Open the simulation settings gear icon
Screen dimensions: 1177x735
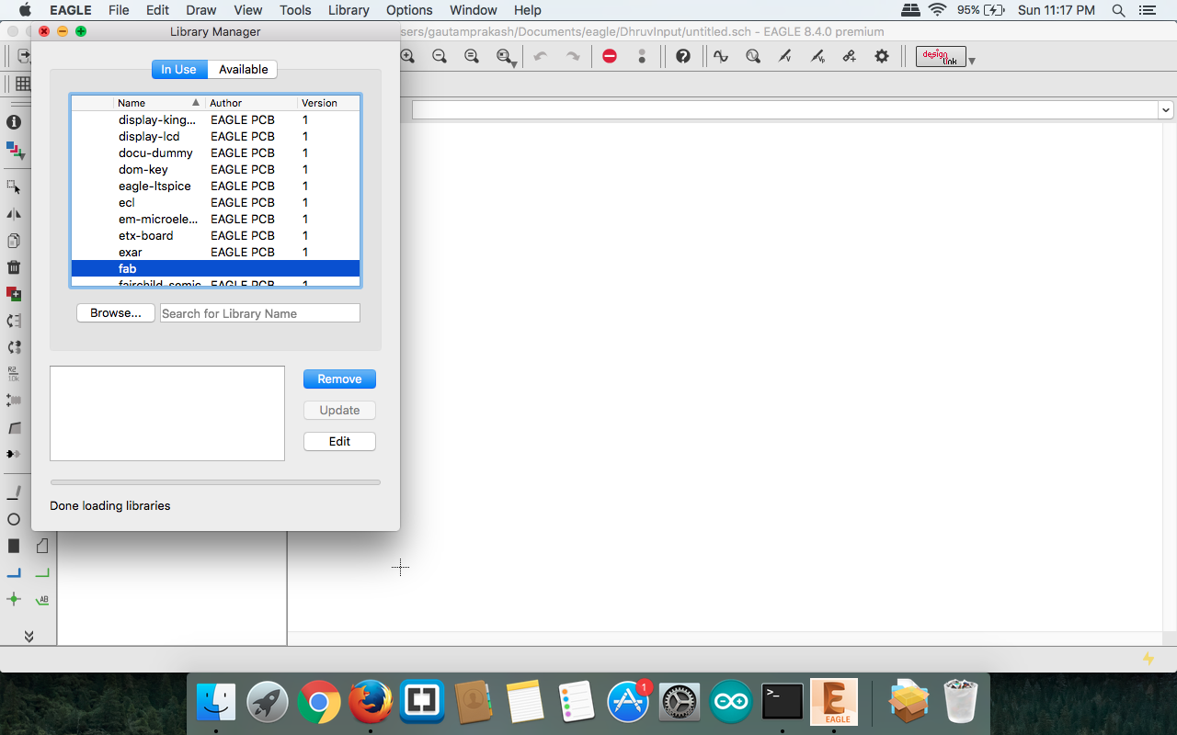[x=882, y=56]
